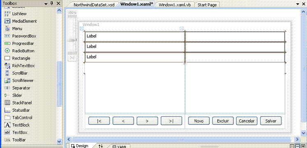
Task: Click the designer vertical scroll up arrow
Action: click(x=303, y=12)
